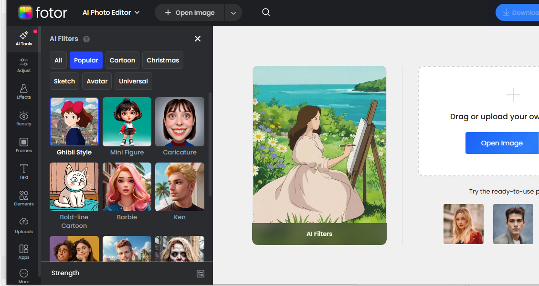The width and height of the screenshot is (539, 286).
Task: Choose the zombie face filter thumbnail
Action: 180,248
